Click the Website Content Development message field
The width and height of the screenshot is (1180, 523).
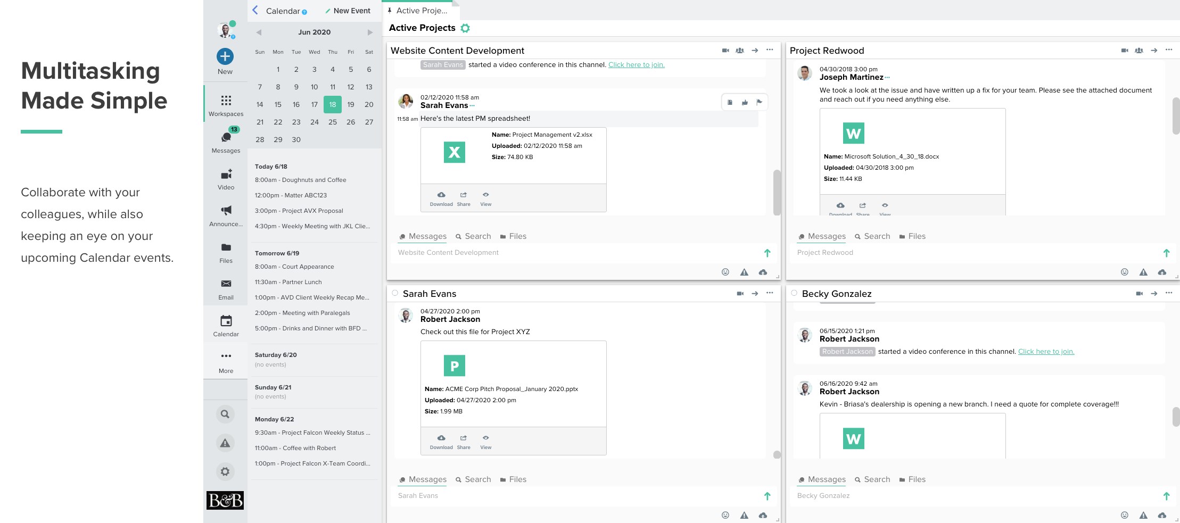pyautogui.click(x=577, y=253)
